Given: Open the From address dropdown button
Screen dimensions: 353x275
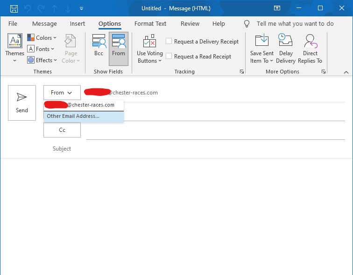Looking at the screenshot, I should click(62, 93).
